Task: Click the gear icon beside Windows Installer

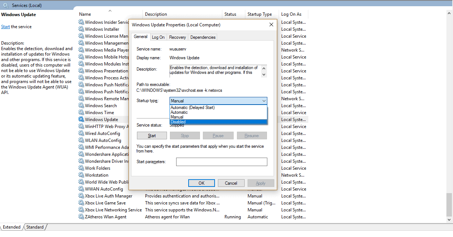Action: point(81,29)
